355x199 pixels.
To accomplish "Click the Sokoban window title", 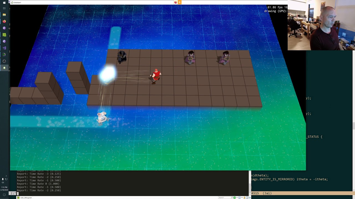I will (17, 2).
